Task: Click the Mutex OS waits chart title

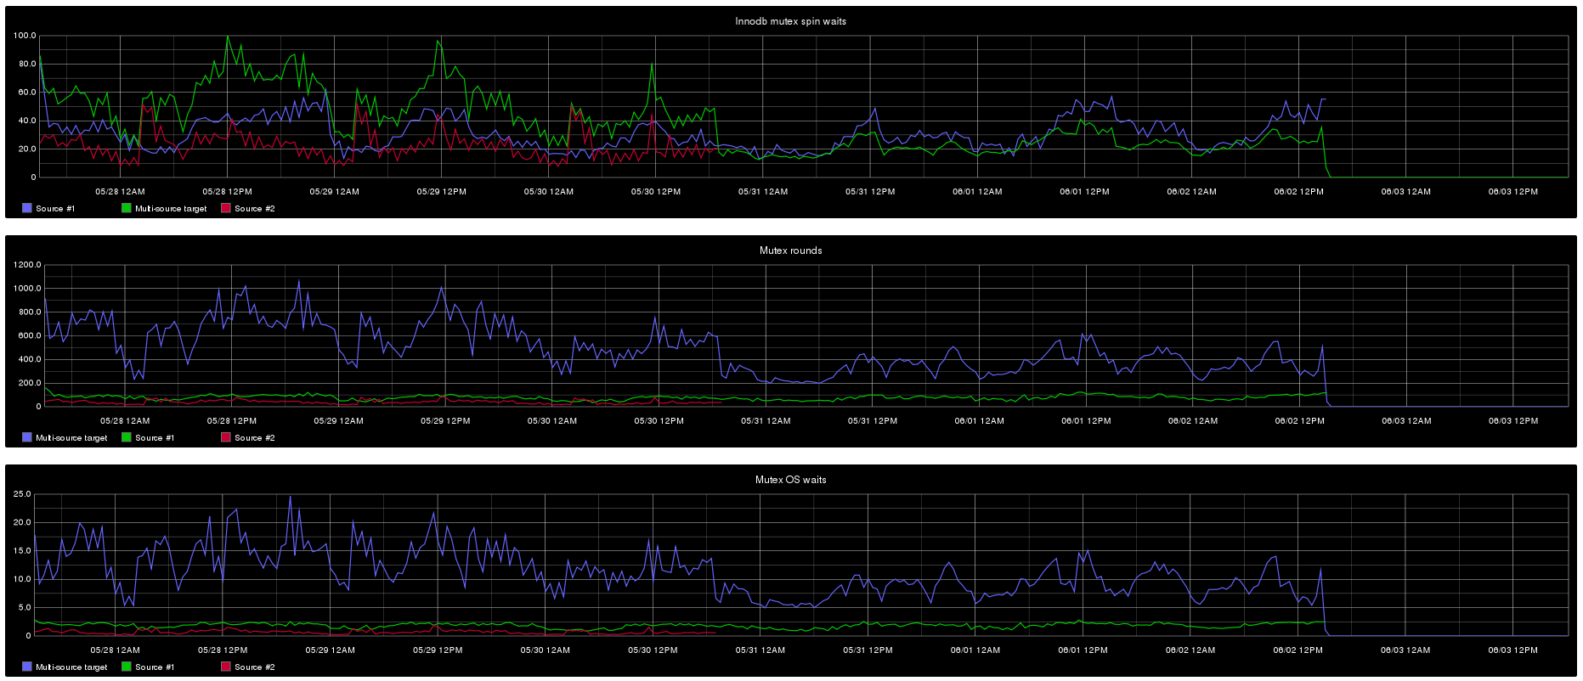Action: click(790, 480)
